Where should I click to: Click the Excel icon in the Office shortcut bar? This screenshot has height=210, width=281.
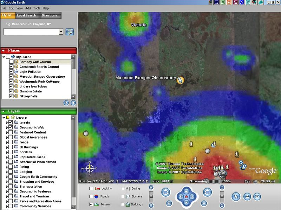(x=223, y=2)
